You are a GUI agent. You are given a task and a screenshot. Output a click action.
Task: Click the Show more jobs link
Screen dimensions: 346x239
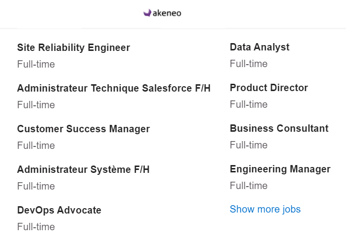pos(265,209)
